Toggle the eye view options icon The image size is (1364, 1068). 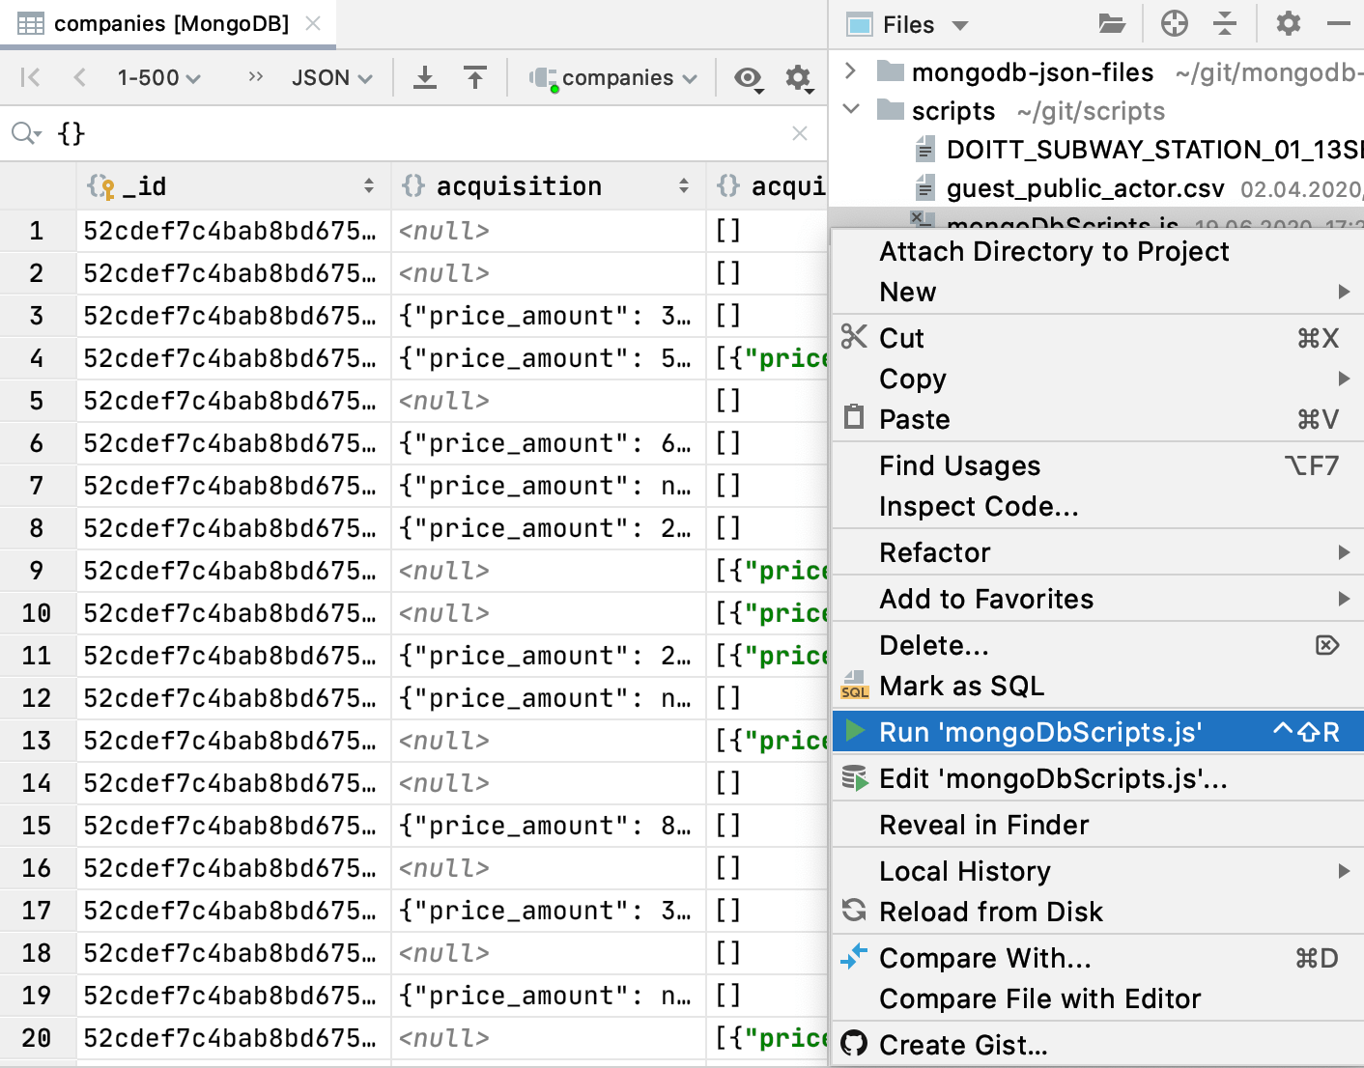coord(748,78)
